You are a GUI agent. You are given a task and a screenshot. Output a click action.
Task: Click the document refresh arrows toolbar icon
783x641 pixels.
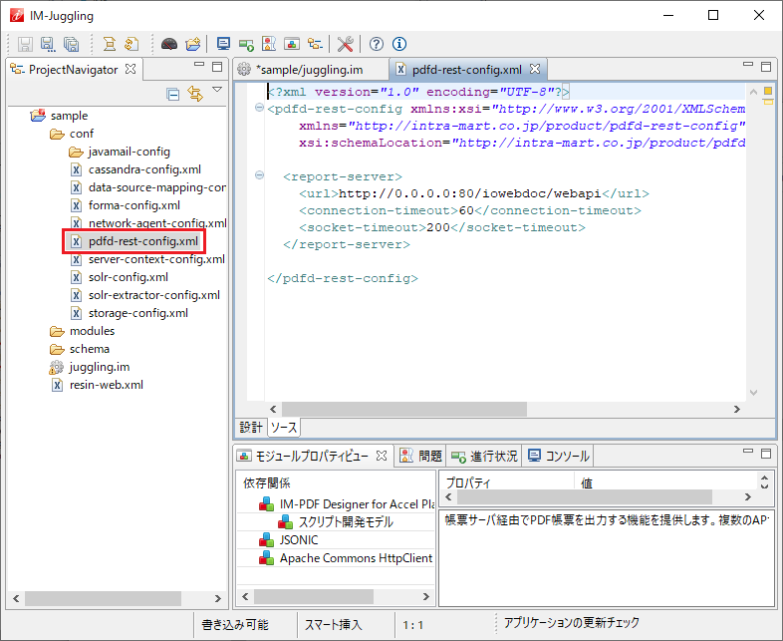click(x=131, y=44)
